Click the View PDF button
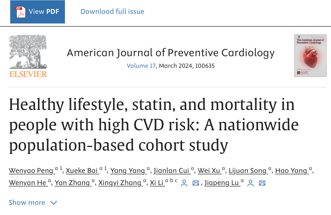 coord(37,12)
